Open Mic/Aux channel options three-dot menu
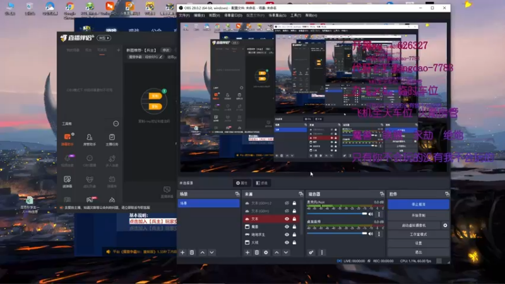Viewport: 505px width, 284px height. point(379,214)
